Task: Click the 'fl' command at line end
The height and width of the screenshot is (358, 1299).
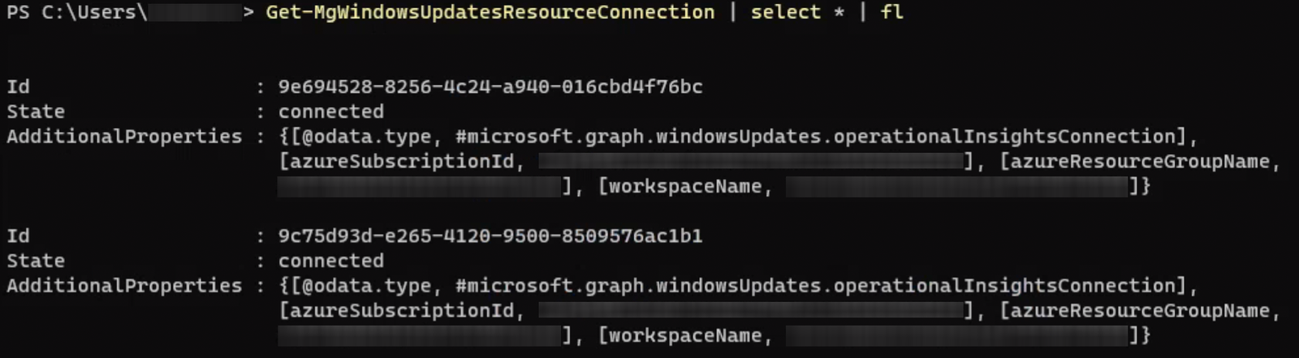Action: [892, 12]
